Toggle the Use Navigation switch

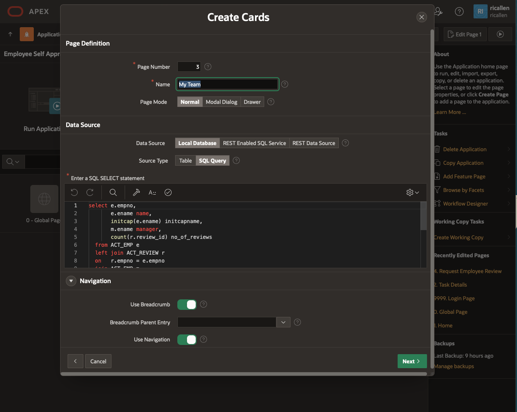coord(187,339)
